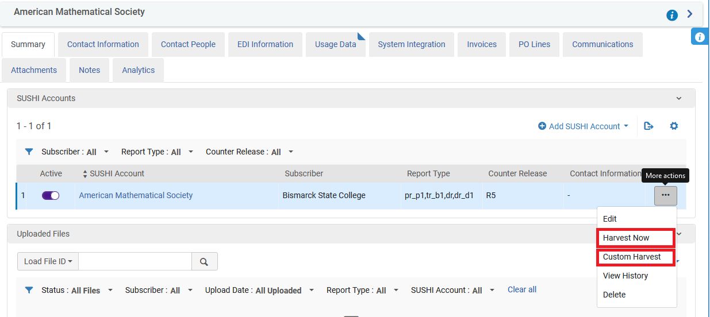Choose View History from the actions menu
Screen dimensions: 710x317
[636, 276]
